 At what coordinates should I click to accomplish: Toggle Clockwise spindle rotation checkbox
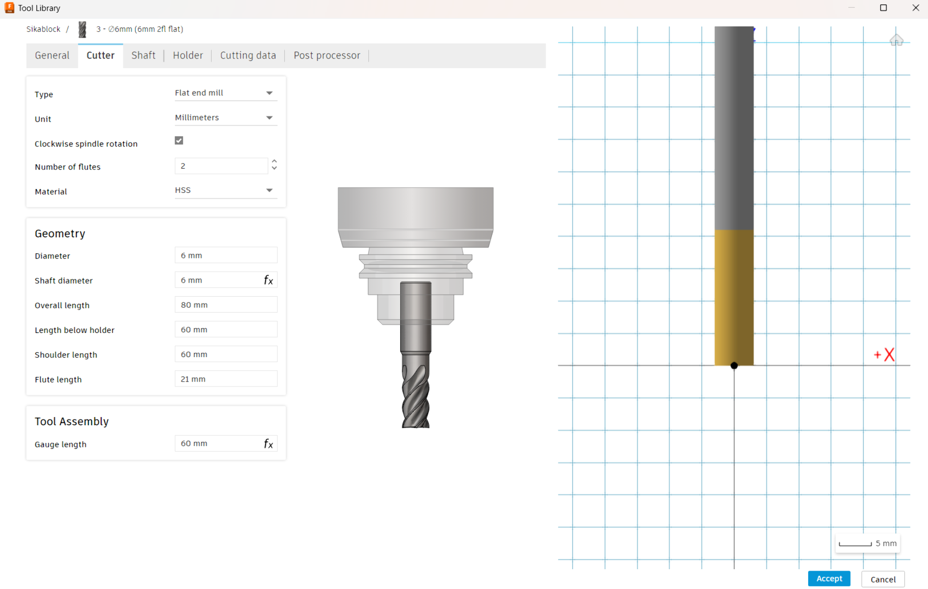(x=179, y=141)
